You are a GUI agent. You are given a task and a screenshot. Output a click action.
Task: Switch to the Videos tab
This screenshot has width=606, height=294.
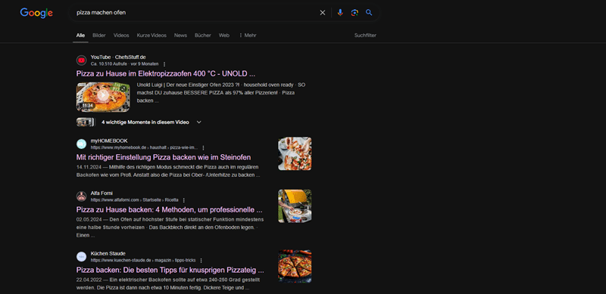(x=121, y=35)
